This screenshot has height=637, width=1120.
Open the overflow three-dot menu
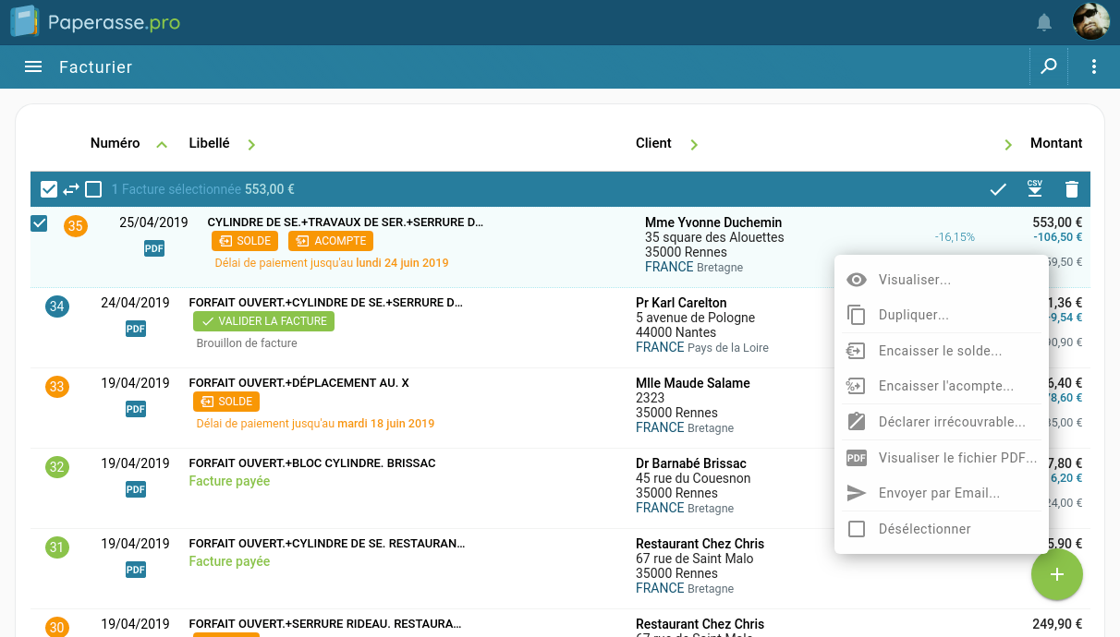click(x=1093, y=66)
